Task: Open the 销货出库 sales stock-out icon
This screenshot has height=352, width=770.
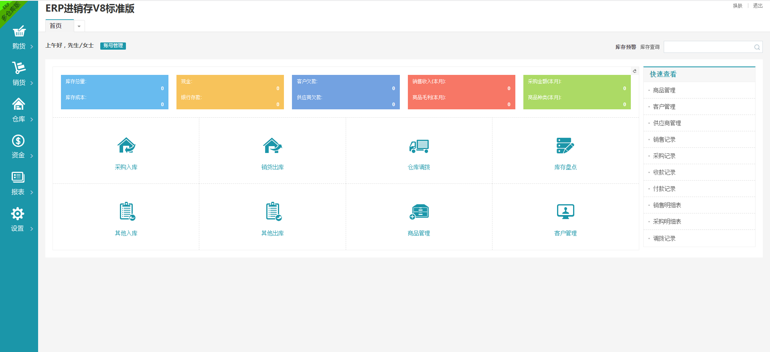Action: click(x=273, y=146)
